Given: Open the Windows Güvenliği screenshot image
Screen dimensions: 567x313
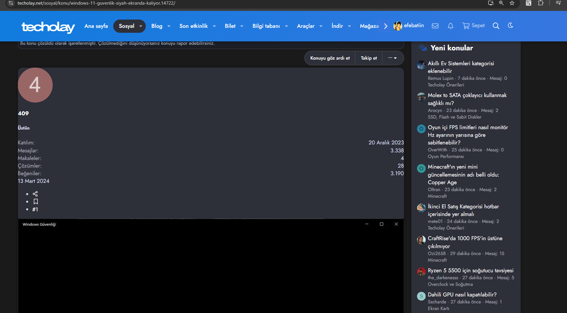Looking at the screenshot, I should 211,266.
